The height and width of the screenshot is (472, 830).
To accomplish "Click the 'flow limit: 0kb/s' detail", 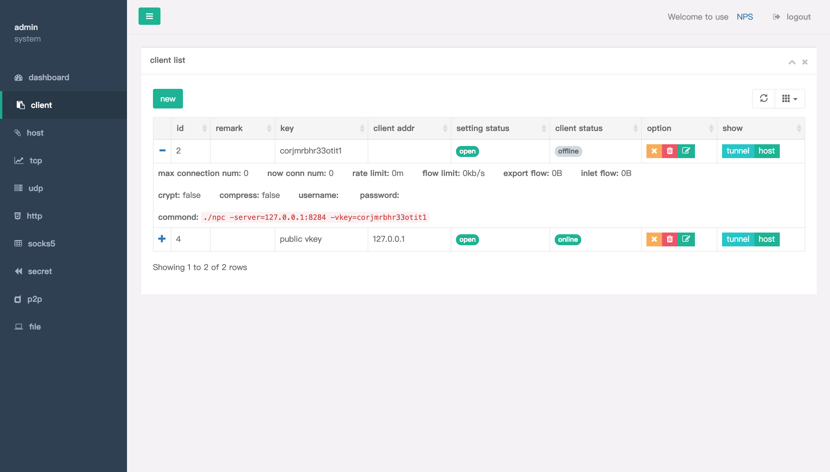I will [453, 173].
